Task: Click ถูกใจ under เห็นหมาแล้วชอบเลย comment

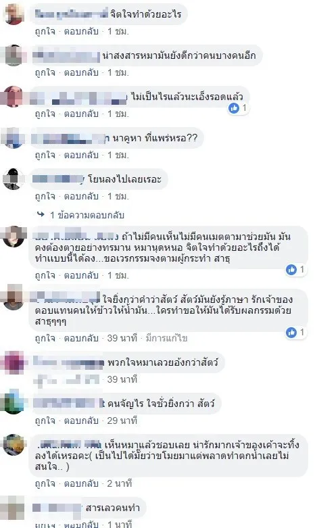Action: tap(45, 484)
